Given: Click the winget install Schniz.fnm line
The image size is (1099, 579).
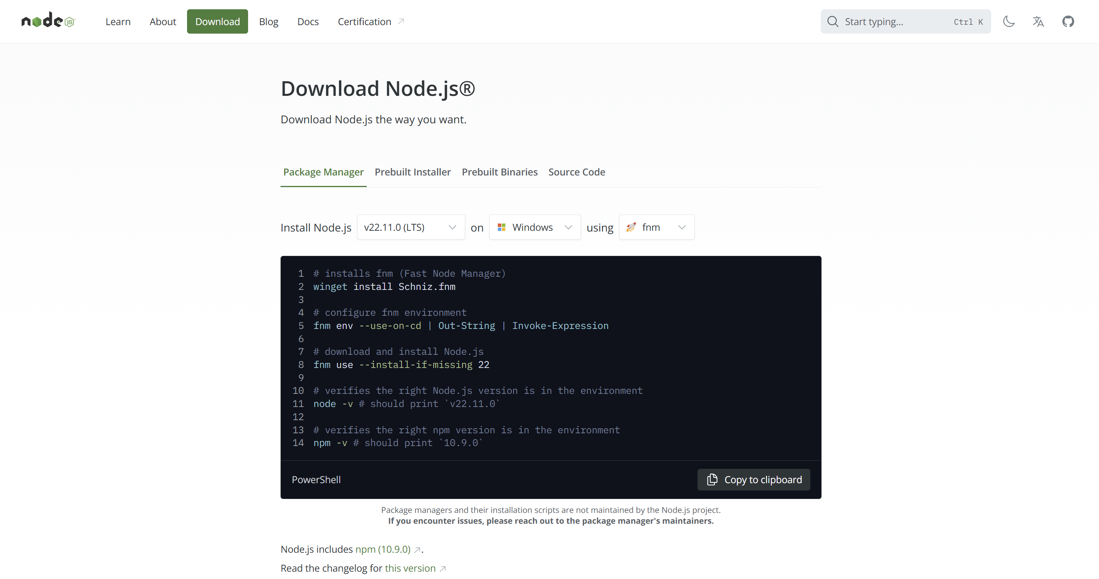Looking at the screenshot, I should pyautogui.click(x=384, y=287).
